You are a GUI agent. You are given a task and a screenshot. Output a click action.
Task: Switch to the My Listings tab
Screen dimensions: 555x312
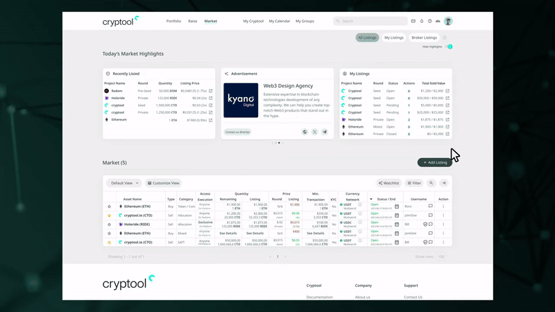(x=394, y=37)
